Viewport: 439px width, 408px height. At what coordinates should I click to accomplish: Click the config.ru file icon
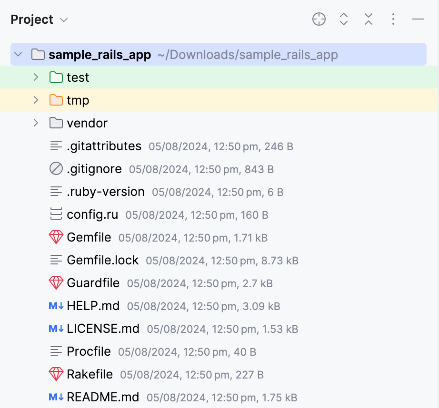(x=56, y=214)
